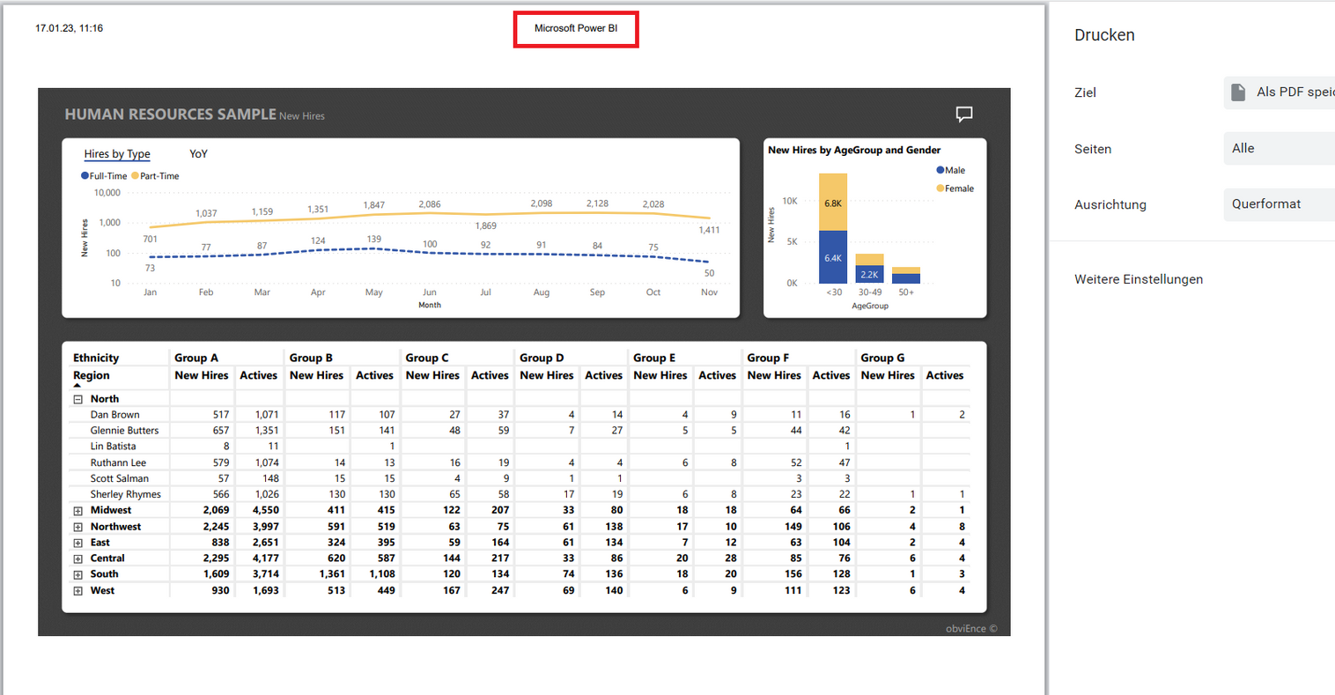Click the 4,550 Midwest Actives value
The height and width of the screenshot is (695, 1335).
[265, 511]
